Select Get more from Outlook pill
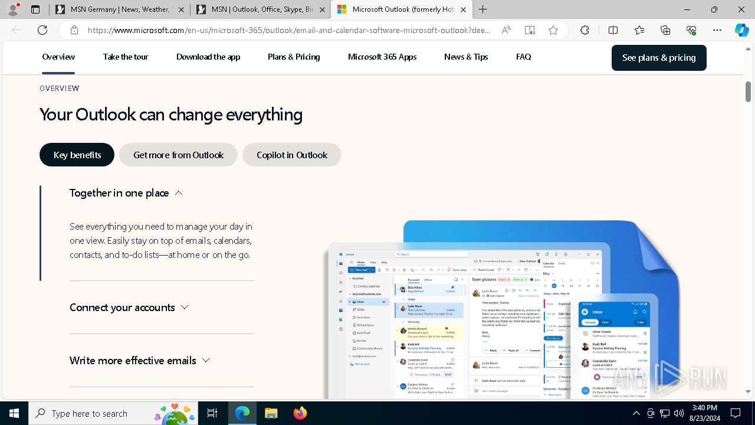The width and height of the screenshot is (755, 425). pos(178,155)
